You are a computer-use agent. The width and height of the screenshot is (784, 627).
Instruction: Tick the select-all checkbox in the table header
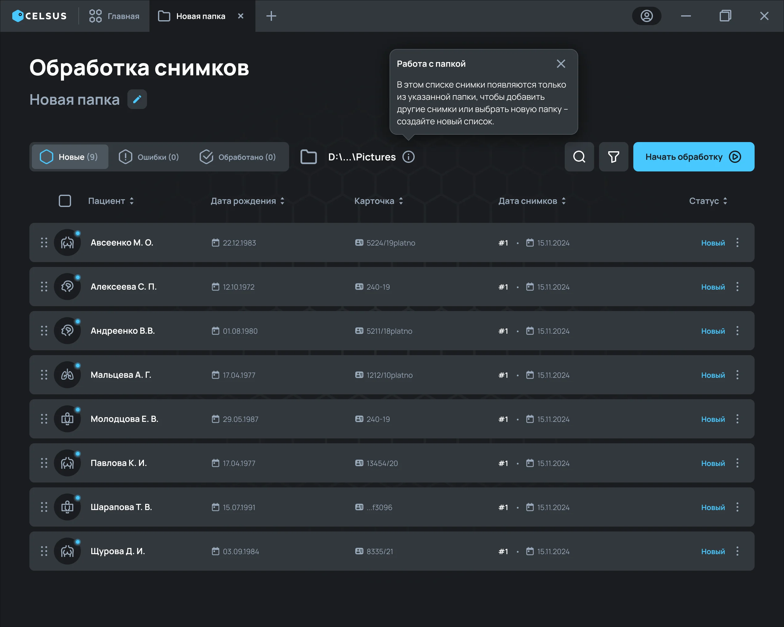tap(65, 201)
